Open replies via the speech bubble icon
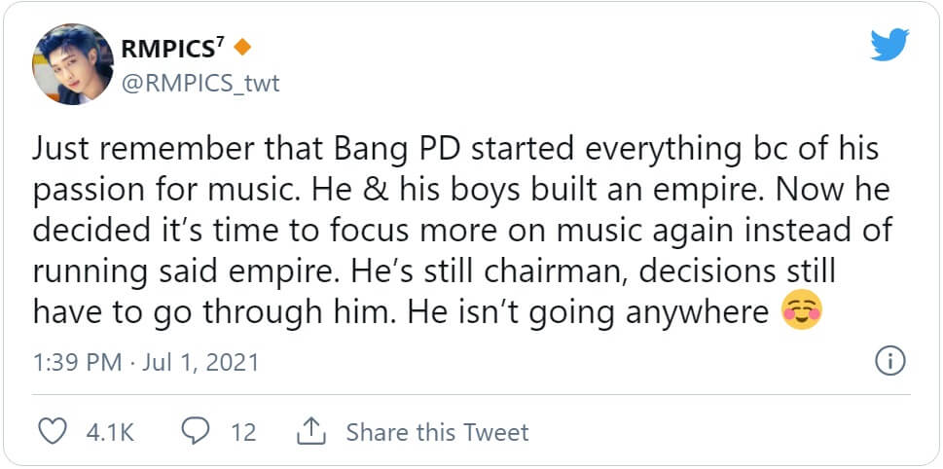This screenshot has width=943, height=469. [196, 431]
